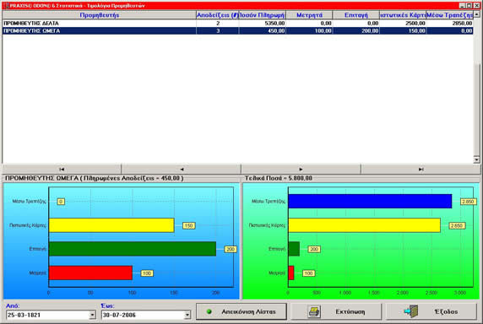Click table scrollbar down arrow
The image size is (483, 324).
tap(476, 159)
